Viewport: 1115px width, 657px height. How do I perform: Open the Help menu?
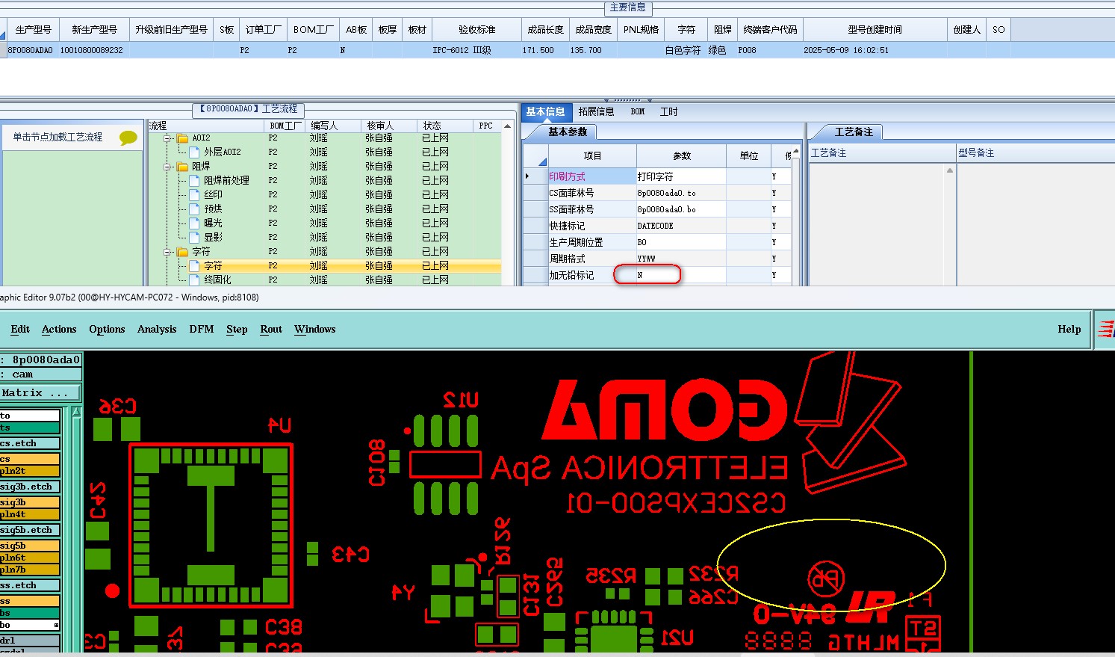point(1069,330)
